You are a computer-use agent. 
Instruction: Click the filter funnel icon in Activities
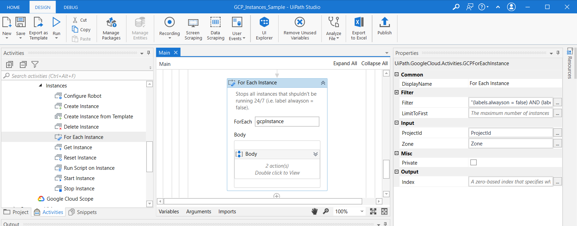[x=35, y=64]
